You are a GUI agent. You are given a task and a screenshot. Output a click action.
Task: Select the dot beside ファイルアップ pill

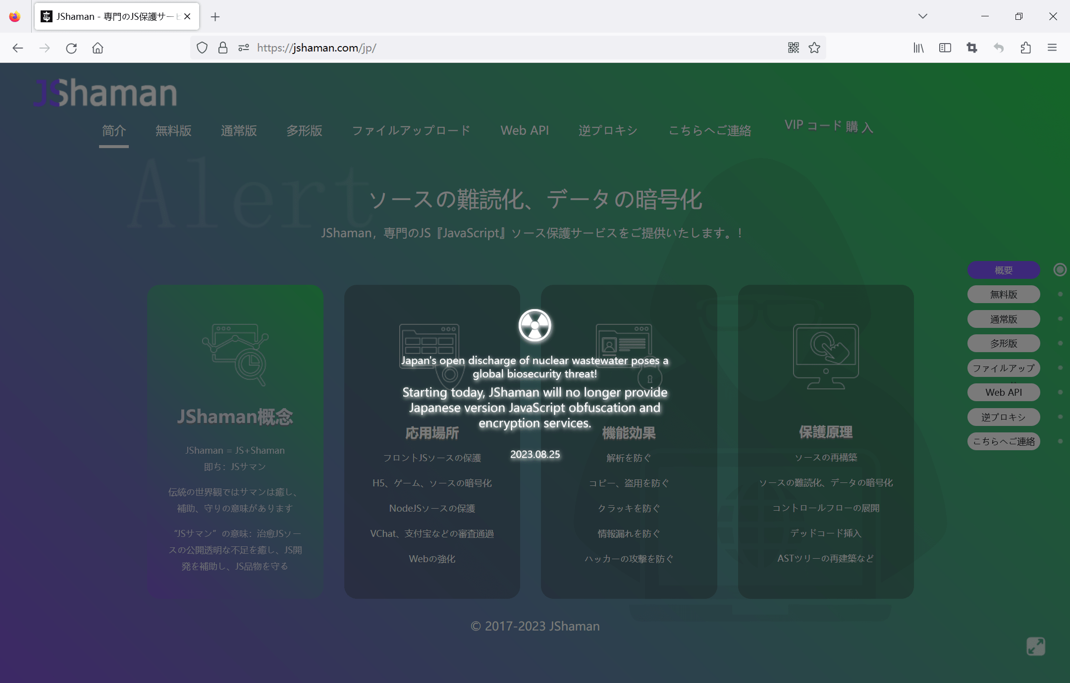pyautogui.click(x=1060, y=368)
